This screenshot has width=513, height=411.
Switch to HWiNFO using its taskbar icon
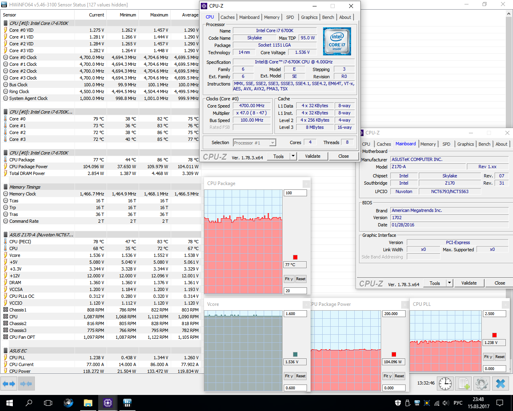(x=127, y=403)
